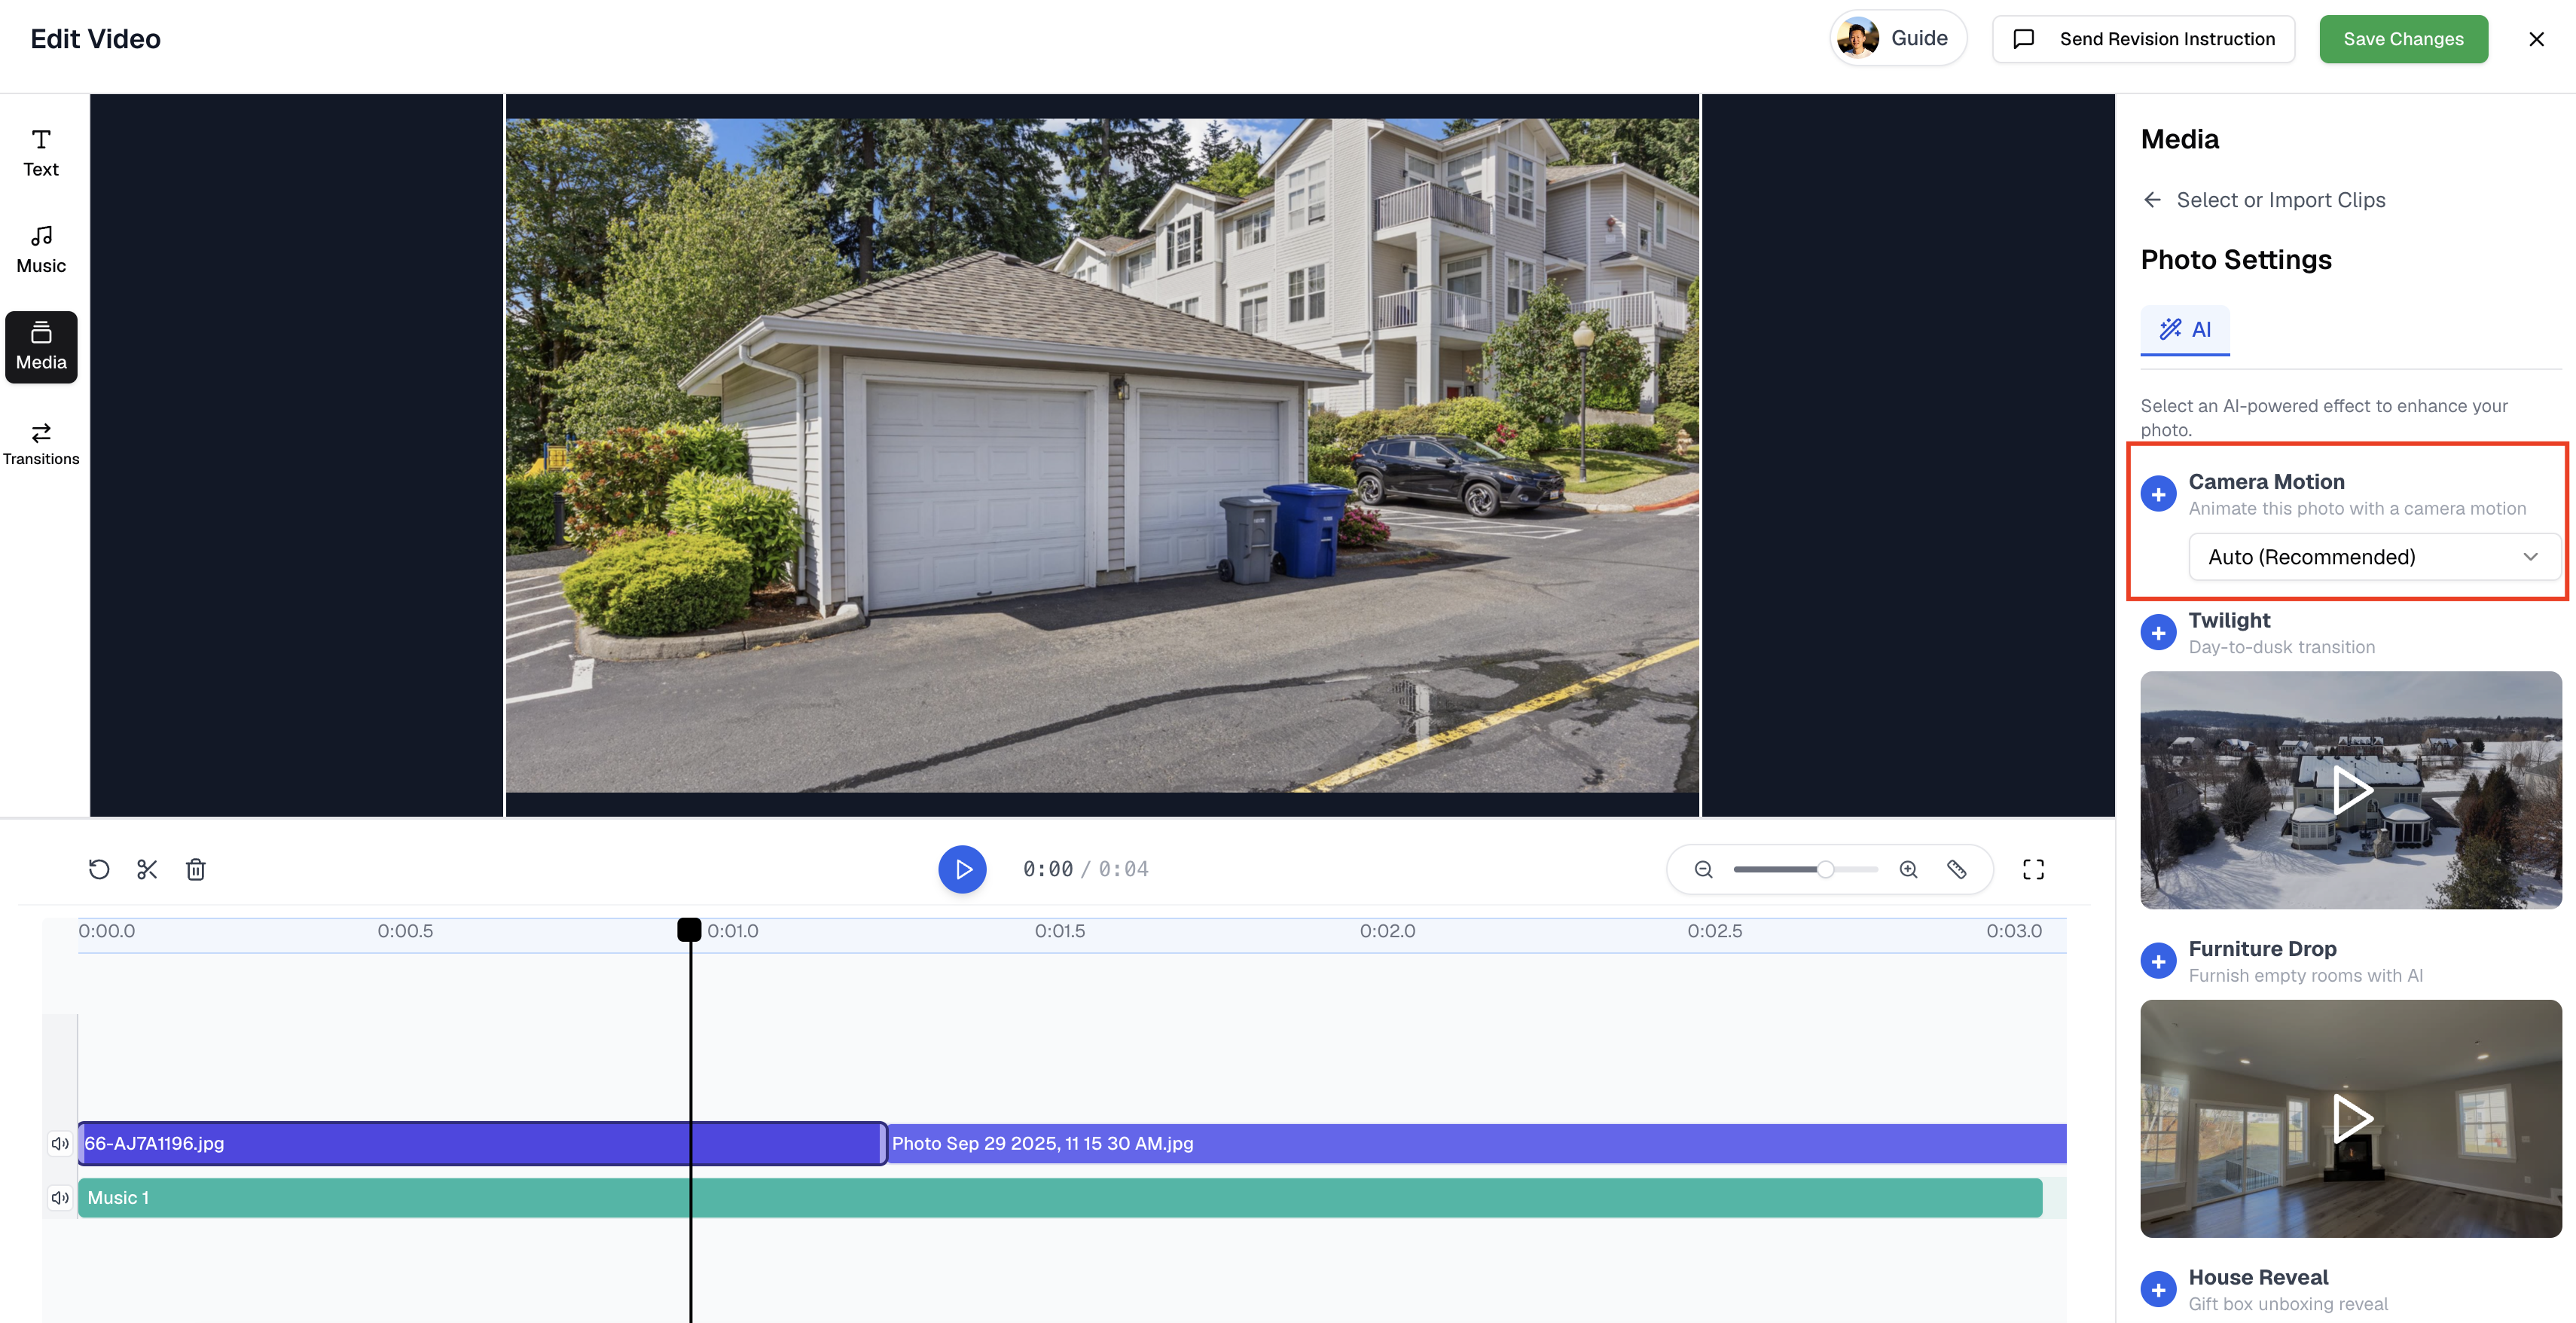Click the 0:00 / 0:04 time display

pyautogui.click(x=1086, y=869)
